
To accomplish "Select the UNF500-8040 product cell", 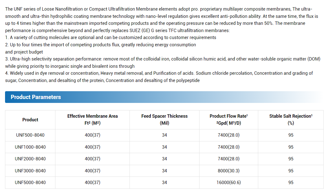I will [x=30, y=135].
